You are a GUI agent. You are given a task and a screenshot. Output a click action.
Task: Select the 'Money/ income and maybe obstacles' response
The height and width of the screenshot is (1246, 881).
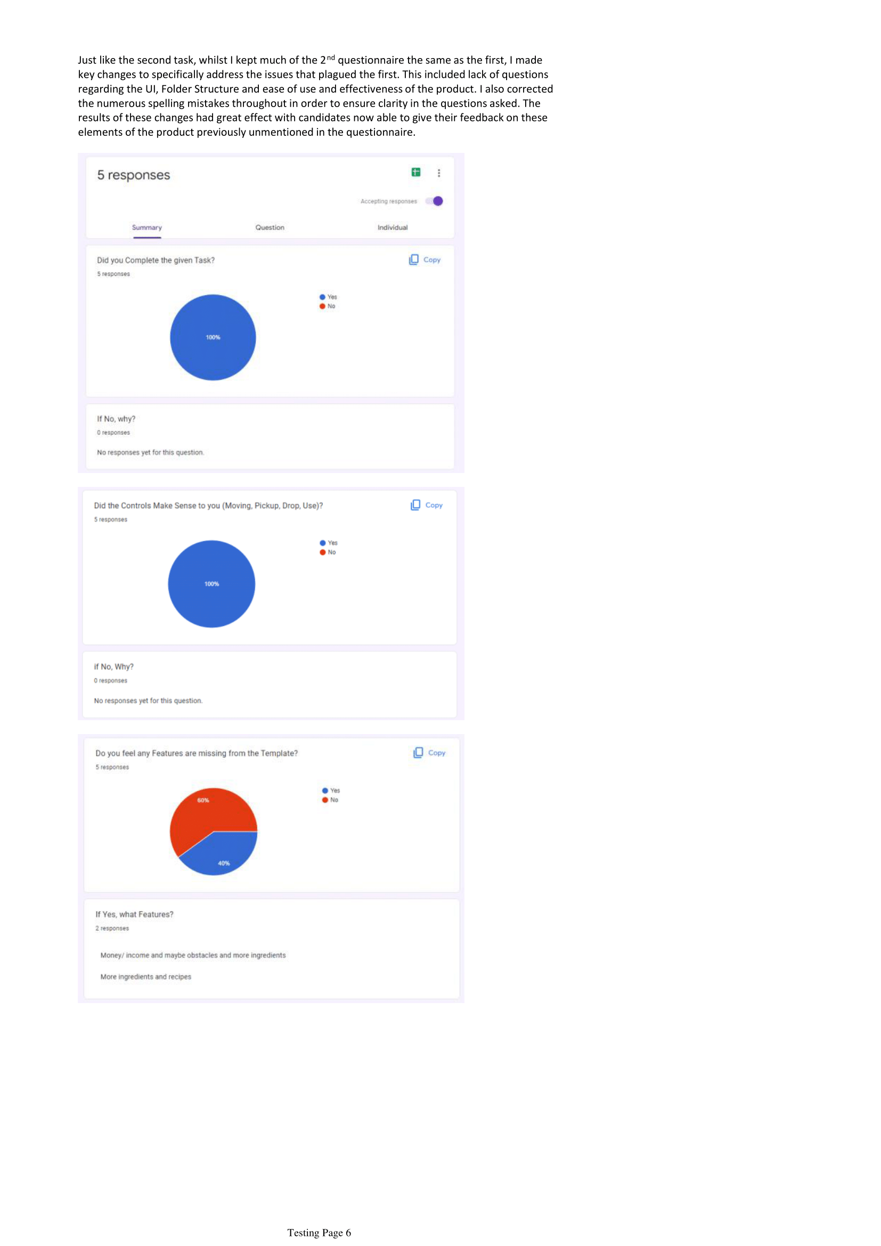tap(193, 955)
